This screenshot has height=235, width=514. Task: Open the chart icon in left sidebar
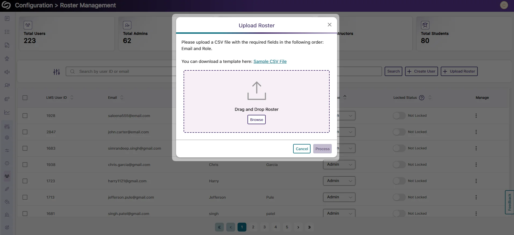click(x=7, y=112)
